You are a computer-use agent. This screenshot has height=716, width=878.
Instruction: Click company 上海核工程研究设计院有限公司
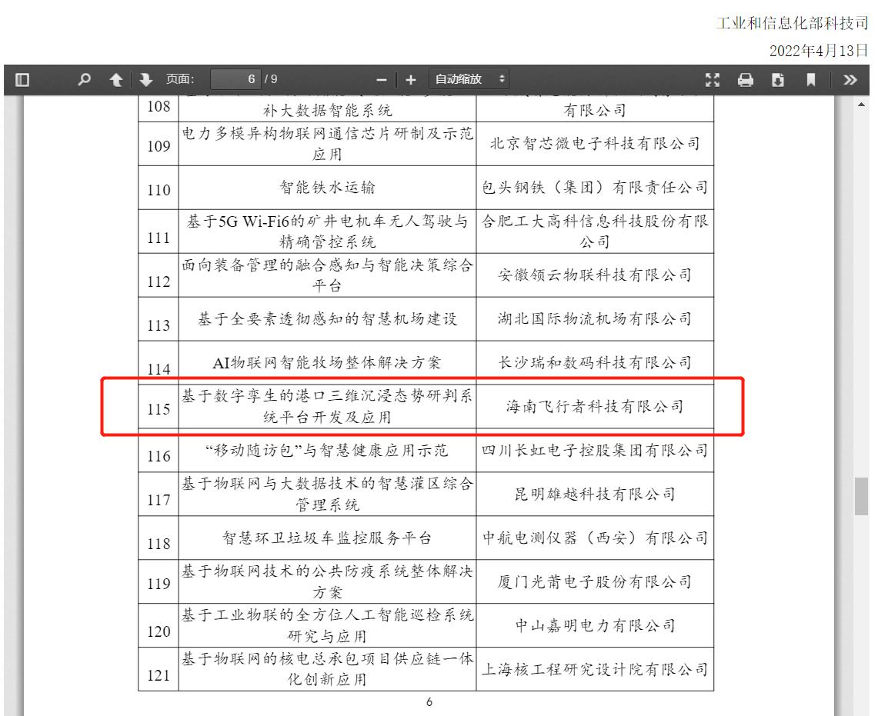595,670
